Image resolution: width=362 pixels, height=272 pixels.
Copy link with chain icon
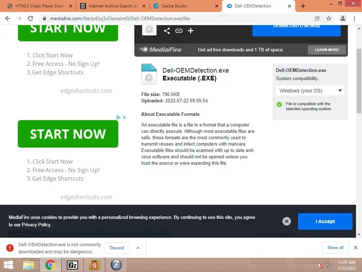tap(179, 31)
